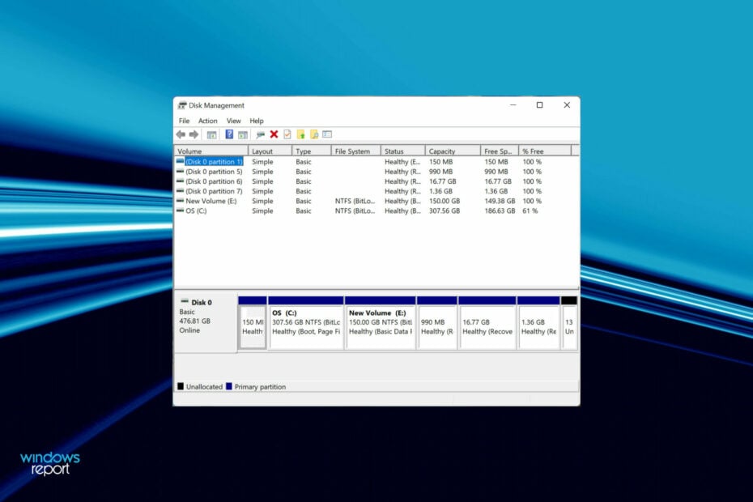Toggle the console tree pane visibility
This screenshot has width=753, height=502.
pos(213,134)
